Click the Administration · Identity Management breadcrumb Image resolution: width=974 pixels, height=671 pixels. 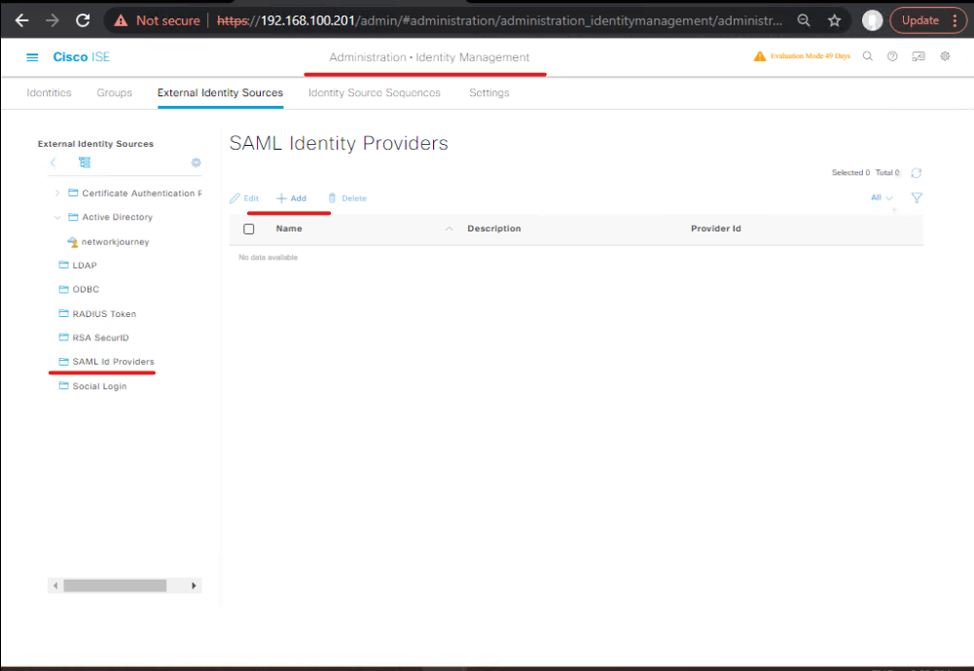429,57
